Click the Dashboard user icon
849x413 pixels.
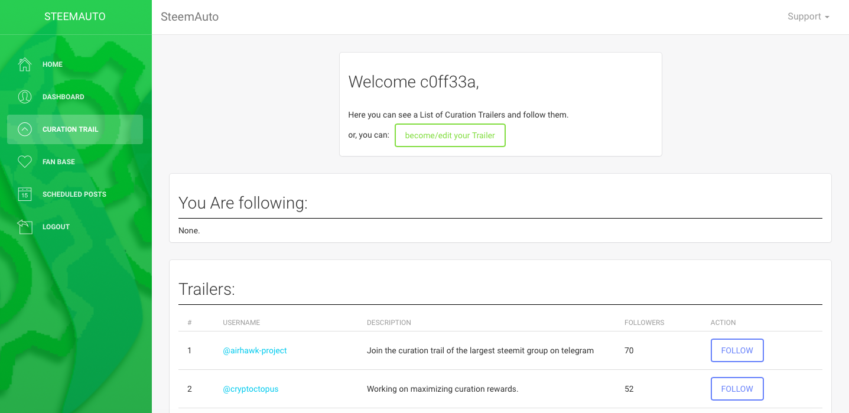[25, 97]
